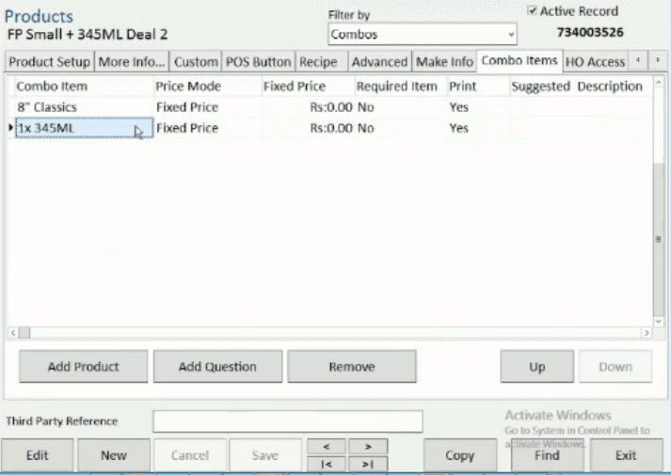Click the row selector arrow for 1x 345ML
The height and width of the screenshot is (475, 671).
(x=10, y=127)
